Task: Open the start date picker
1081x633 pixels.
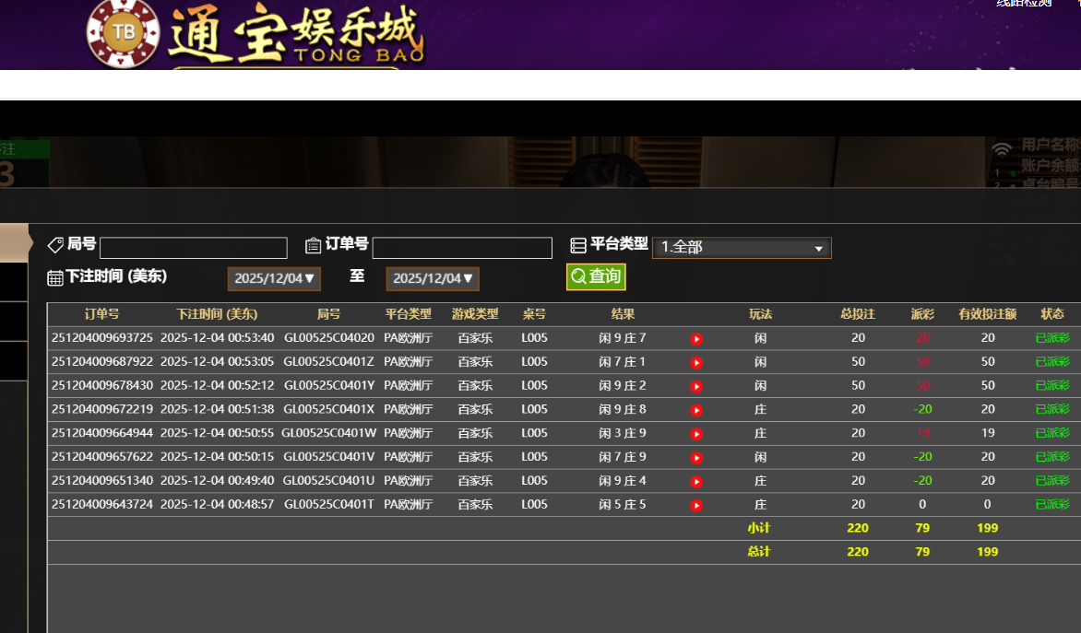Action: [274, 278]
